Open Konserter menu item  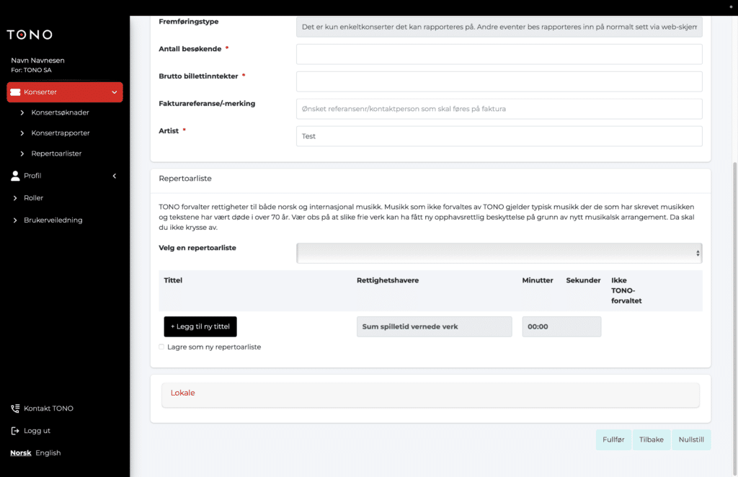pyautogui.click(x=64, y=92)
